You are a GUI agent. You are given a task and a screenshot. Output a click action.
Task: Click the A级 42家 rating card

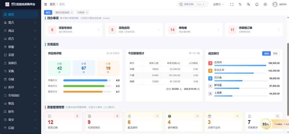click(60, 68)
